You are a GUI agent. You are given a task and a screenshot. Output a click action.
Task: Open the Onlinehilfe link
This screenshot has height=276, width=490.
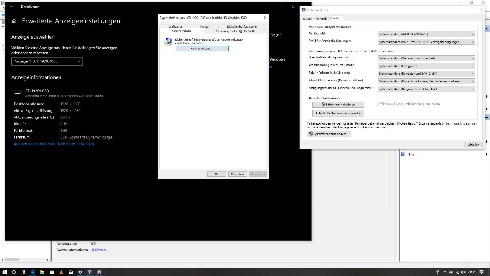99,250
